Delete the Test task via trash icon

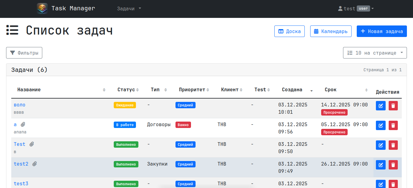tap(393, 145)
